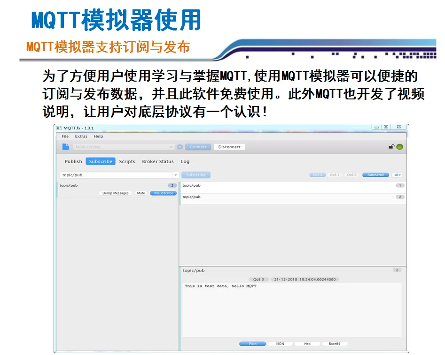Select the topic/pub subscription in the left list
Image resolution: width=445 pixels, height=355 pixels.
tap(117, 189)
